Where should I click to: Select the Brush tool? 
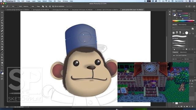point(2,33)
